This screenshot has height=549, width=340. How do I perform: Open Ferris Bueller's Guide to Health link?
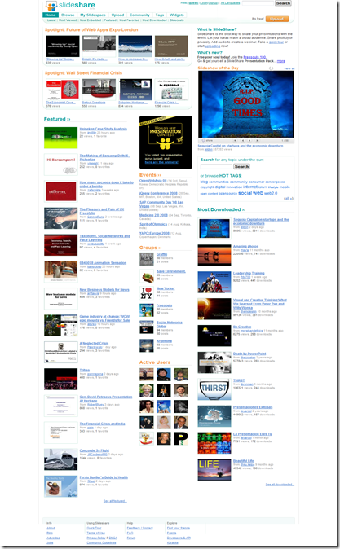[104, 477]
